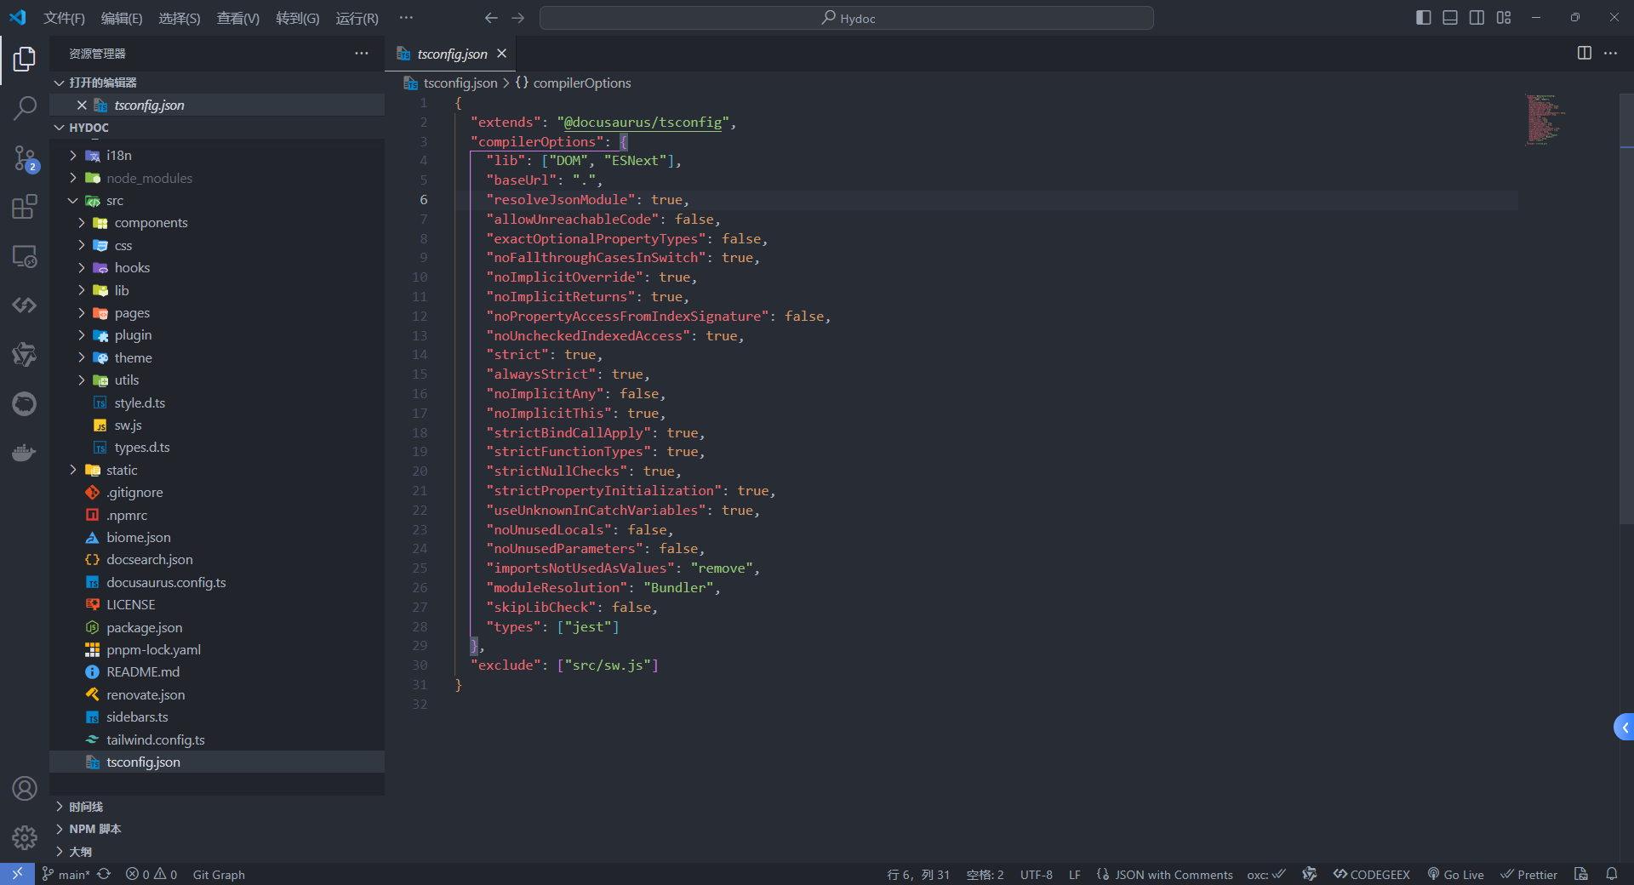Open package.json in the file tree
Screen dimensions: 1634x885
pyautogui.click(x=217, y=627)
